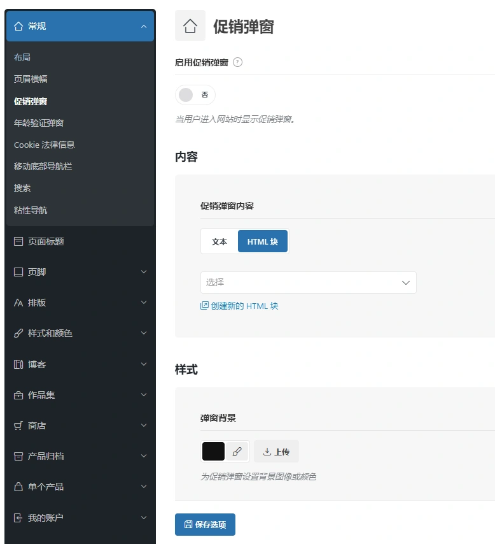Click the 当用户进入网站时显示促销弹窗 description

[235, 119]
